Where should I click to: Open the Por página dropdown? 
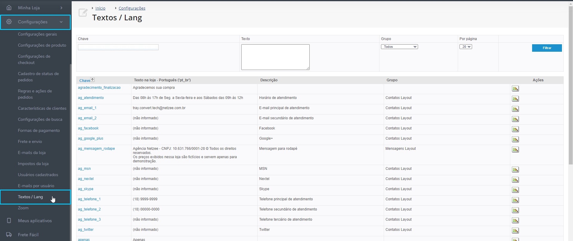(466, 47)
